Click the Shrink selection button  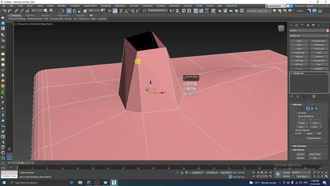click(x=302, y=123)
